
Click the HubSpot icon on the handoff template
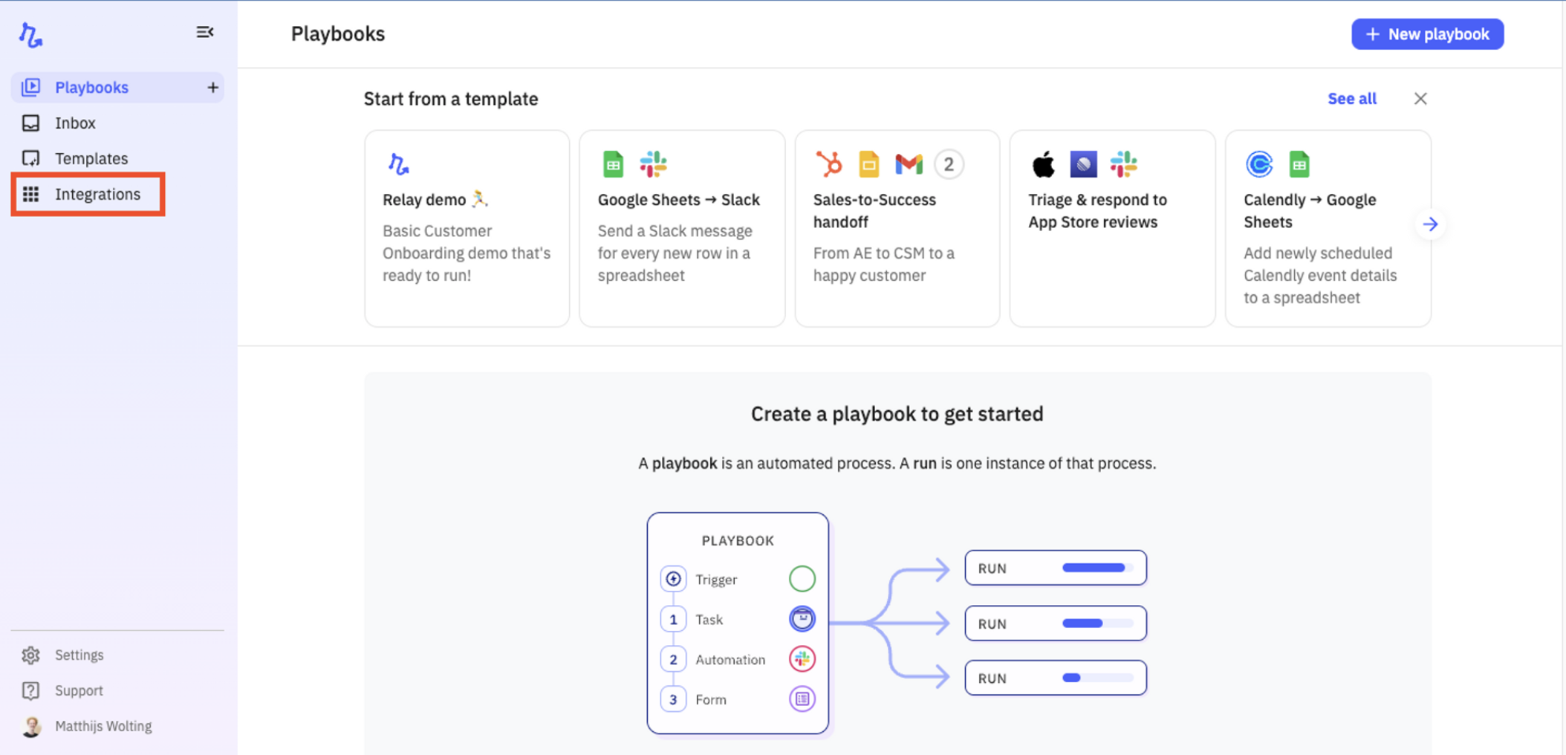[828, 164]
